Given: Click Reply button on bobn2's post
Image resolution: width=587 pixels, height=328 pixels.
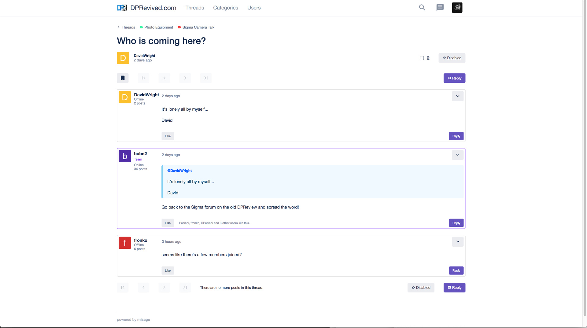Looking at the screenshot, I should pyautogui.click(x=456, y=223).
